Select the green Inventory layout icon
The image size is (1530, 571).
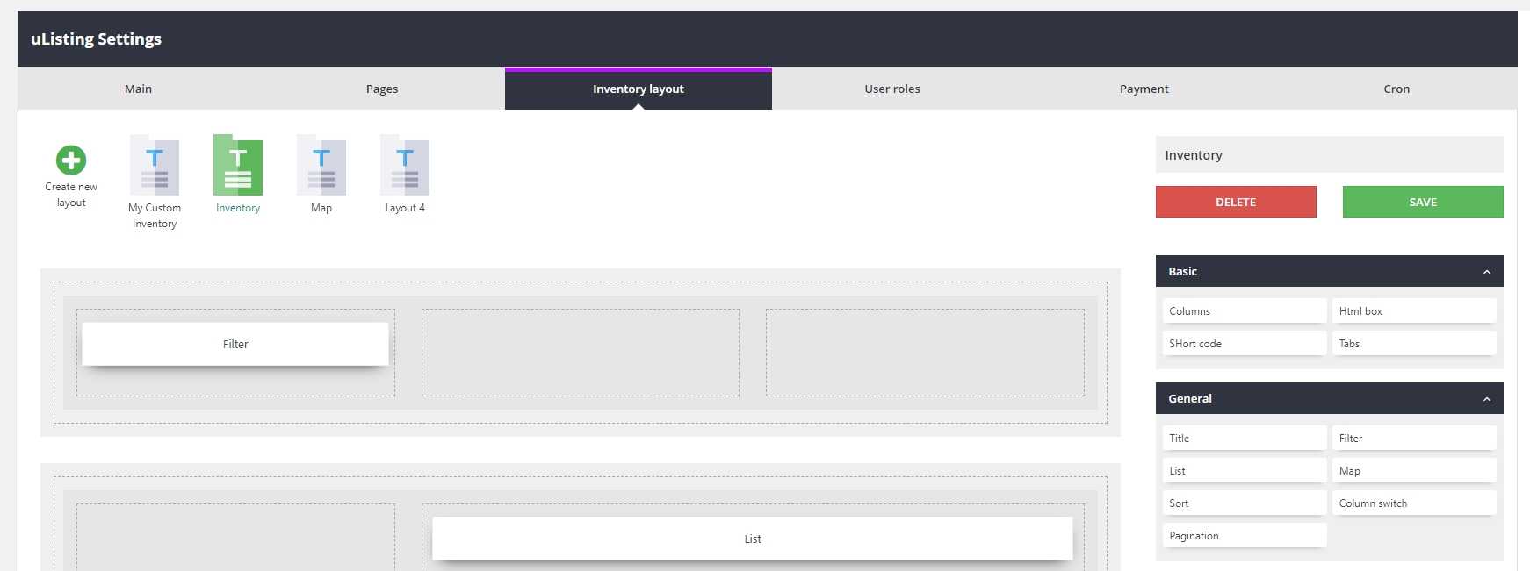238,166
